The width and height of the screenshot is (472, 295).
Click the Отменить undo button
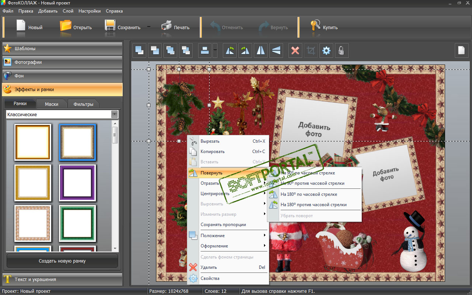click(226, 27)
